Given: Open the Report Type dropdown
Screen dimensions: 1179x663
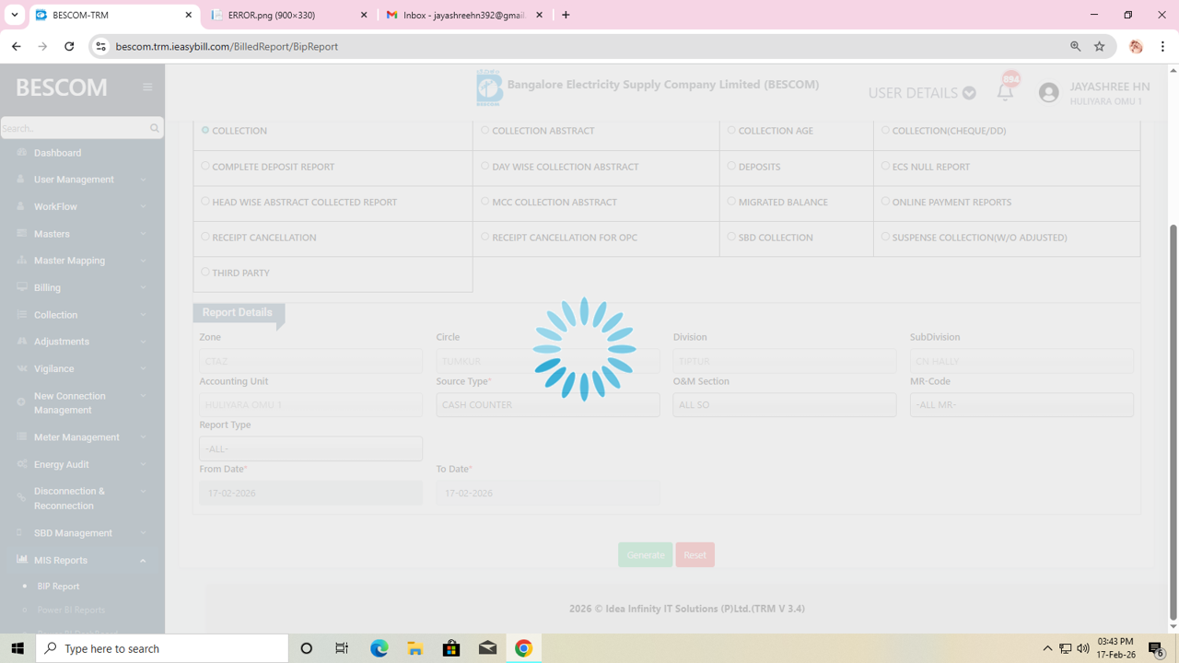Looking at the screenshot, I should pos(311,448).
